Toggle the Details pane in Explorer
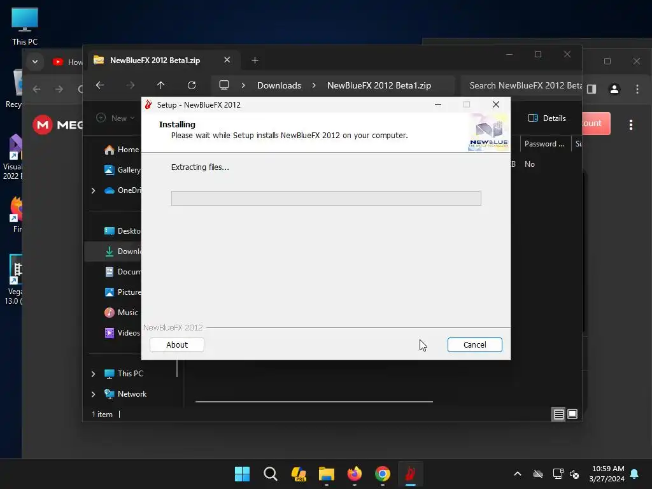The image size is (652, 489). [x=546, y=118]
